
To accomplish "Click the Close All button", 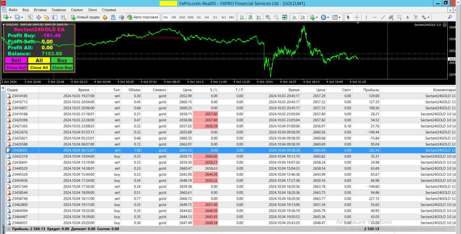I will point(39,67).
